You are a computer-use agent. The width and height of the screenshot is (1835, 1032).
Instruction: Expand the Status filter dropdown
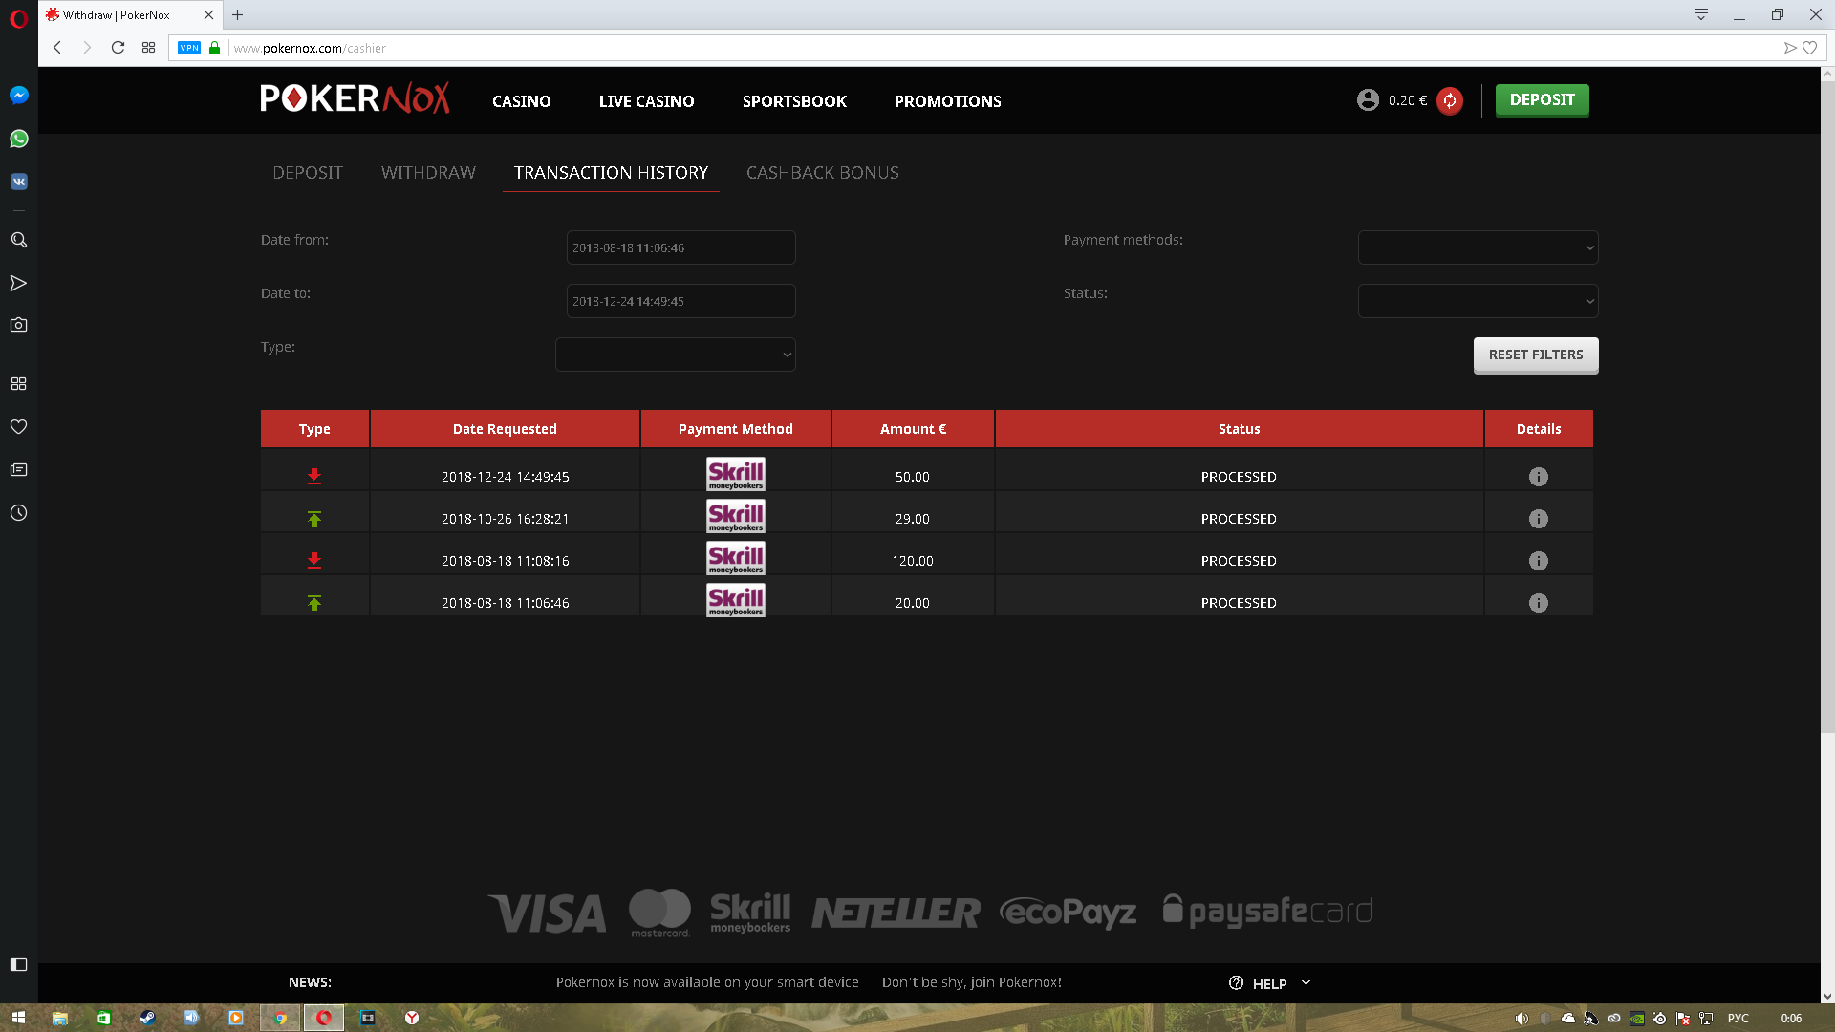point(1478,301)
